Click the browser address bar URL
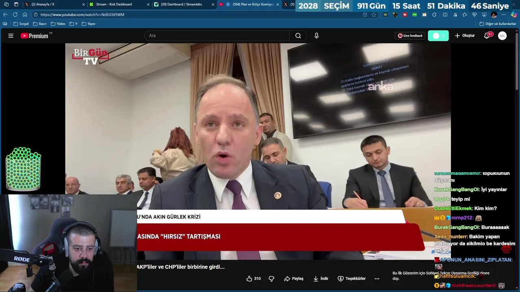520x292 pixels. (x=82, y=15)
